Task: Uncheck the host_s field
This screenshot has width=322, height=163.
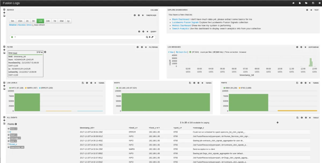Action: (x=8, y=129)
